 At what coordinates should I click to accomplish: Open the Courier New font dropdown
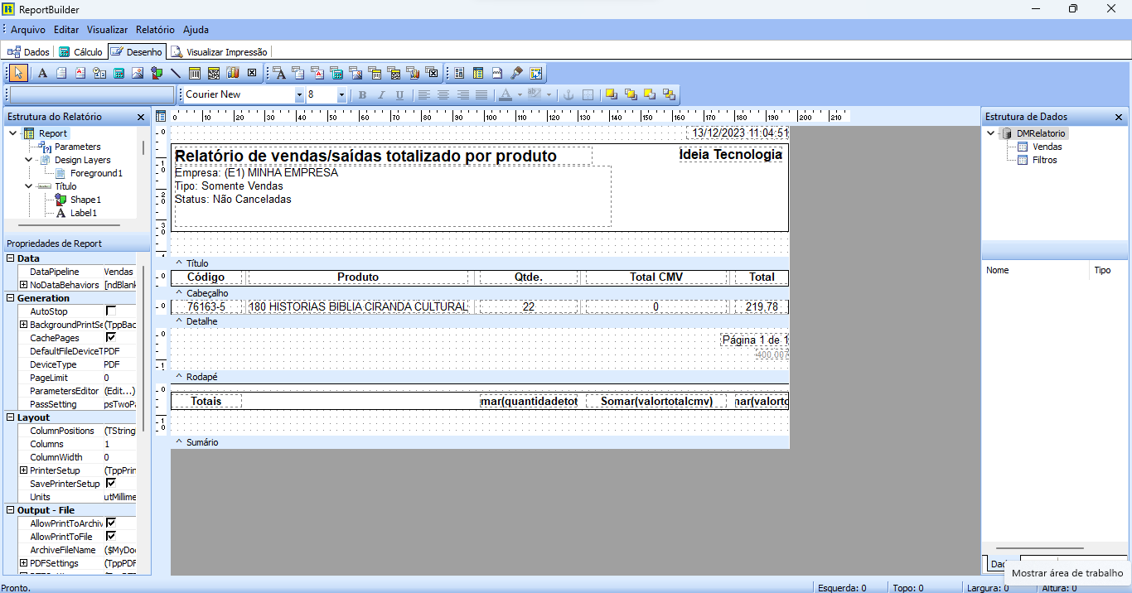(299, 95)
